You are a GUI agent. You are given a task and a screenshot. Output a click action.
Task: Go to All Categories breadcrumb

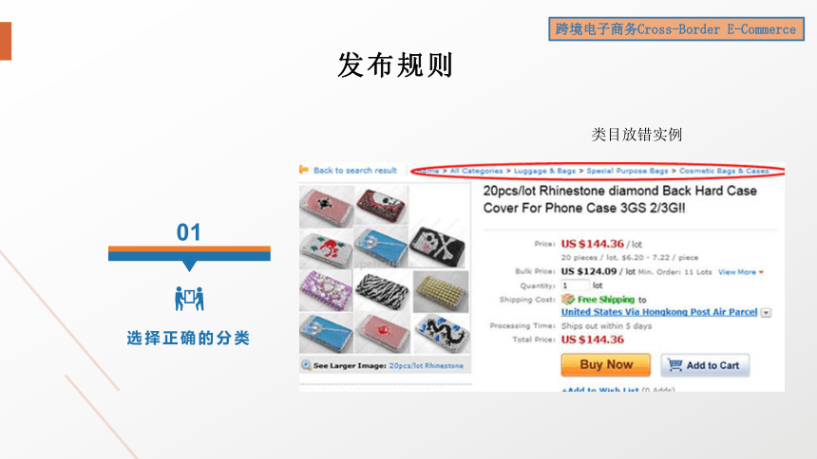476,171
